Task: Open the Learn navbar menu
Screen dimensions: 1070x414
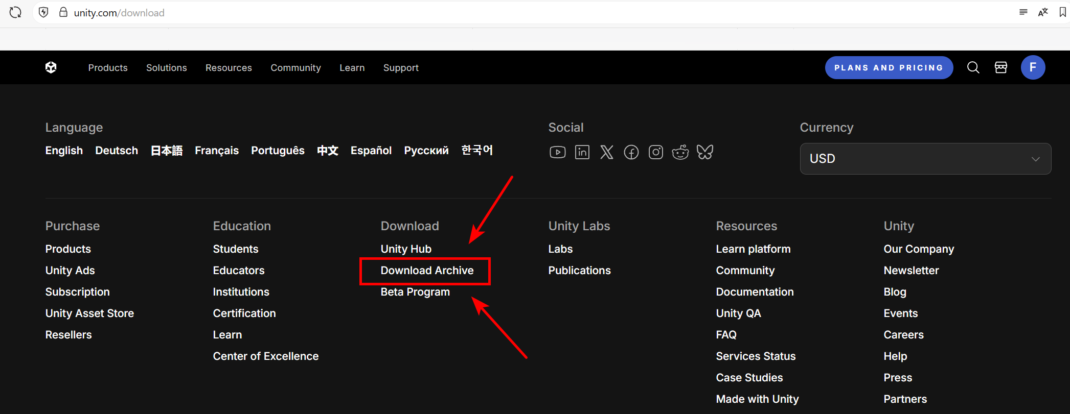Action: pos(352,67)
